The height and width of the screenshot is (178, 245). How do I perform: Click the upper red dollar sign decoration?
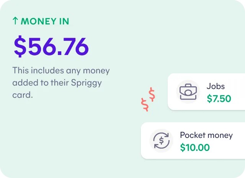coord(152,94)
